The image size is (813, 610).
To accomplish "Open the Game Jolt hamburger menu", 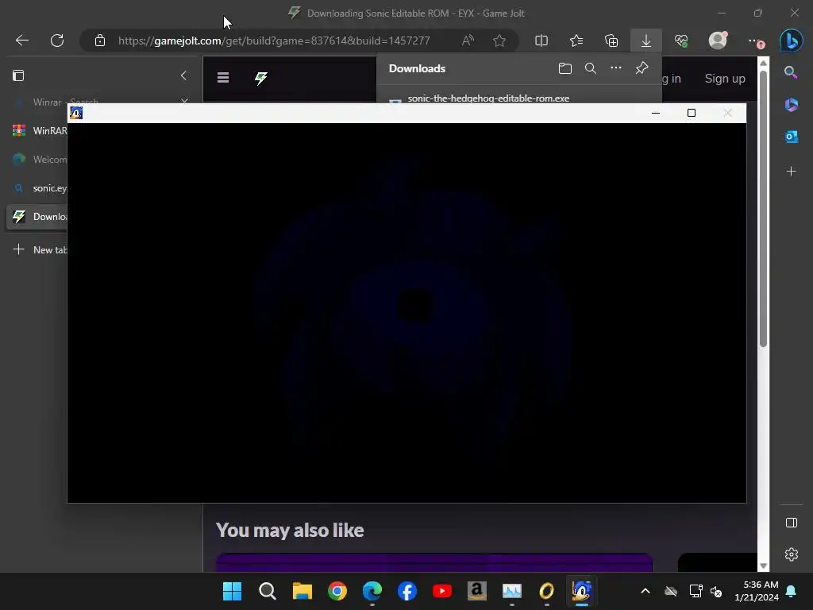I will tap(223, 78).
